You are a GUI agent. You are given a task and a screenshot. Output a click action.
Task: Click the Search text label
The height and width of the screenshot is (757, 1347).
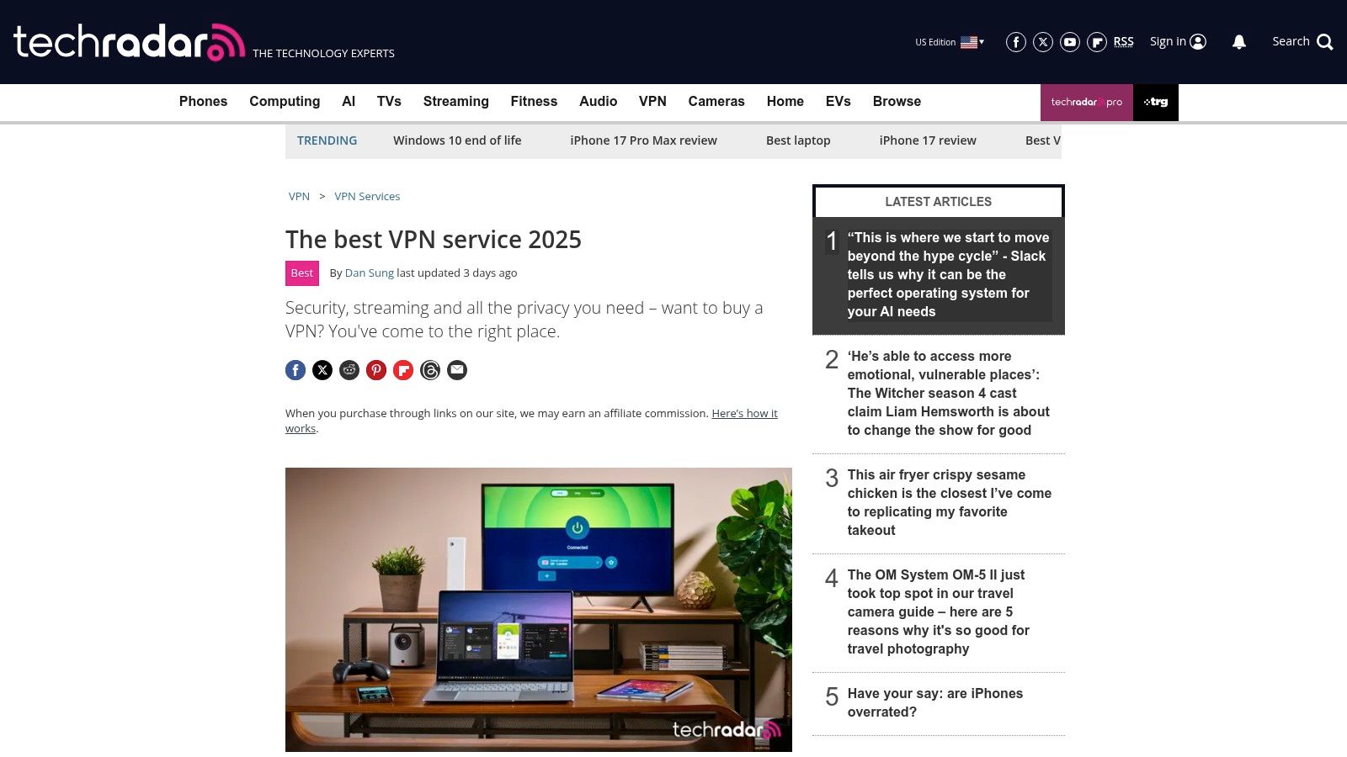pos(1291,41)
